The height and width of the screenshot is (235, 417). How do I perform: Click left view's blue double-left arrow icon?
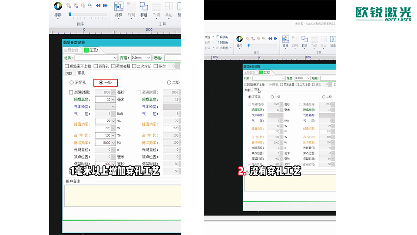tap(99, 5)
